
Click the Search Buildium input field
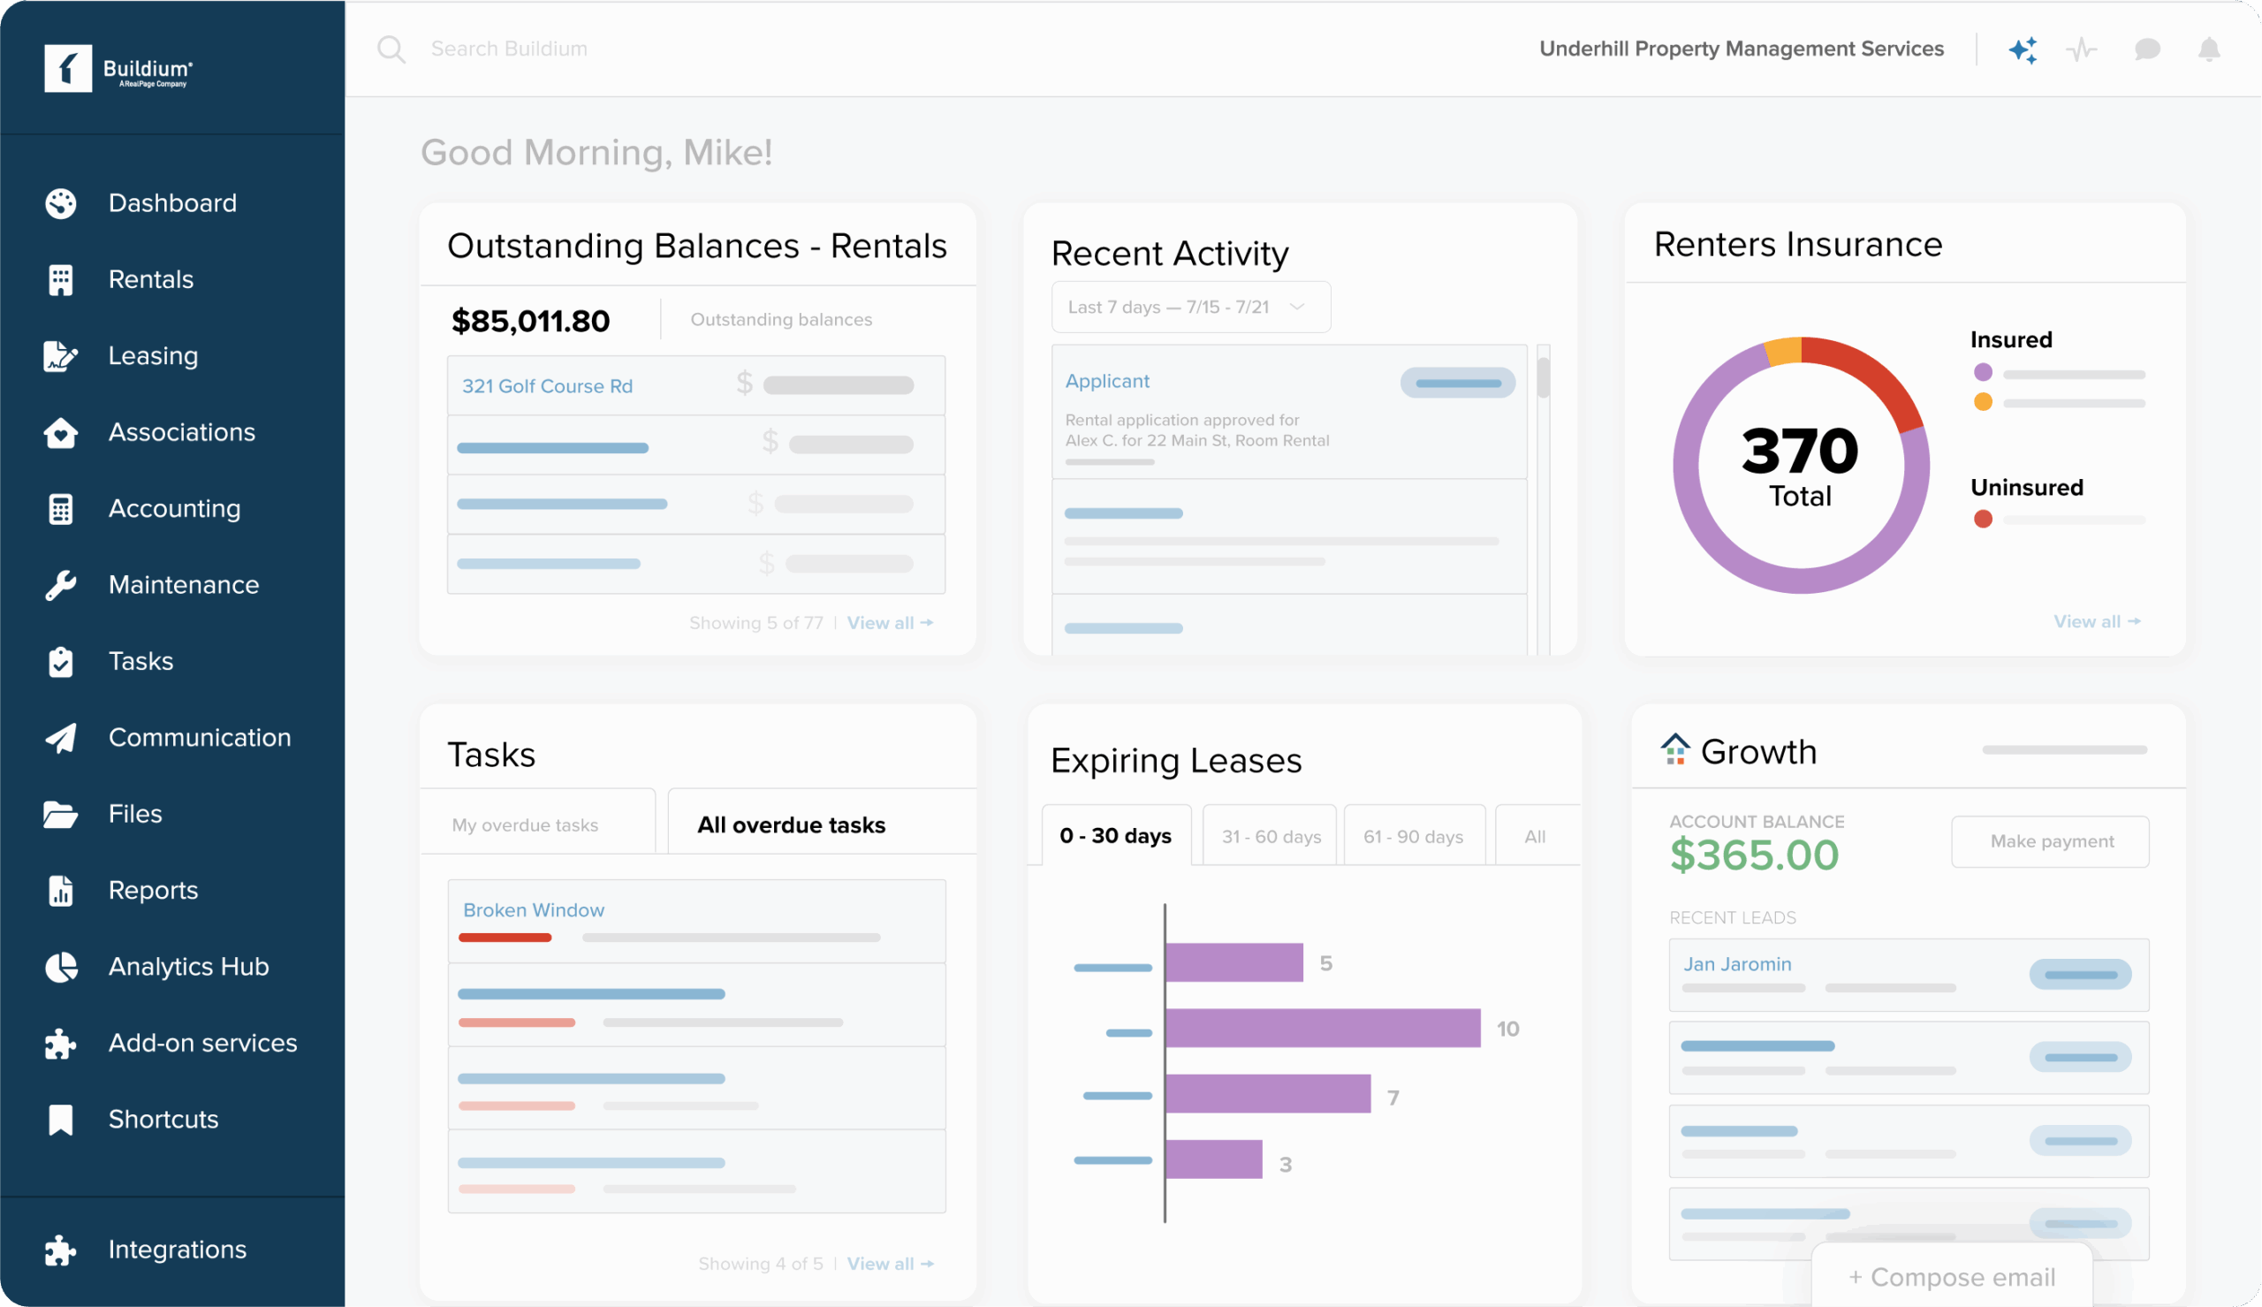pos(628,49)
